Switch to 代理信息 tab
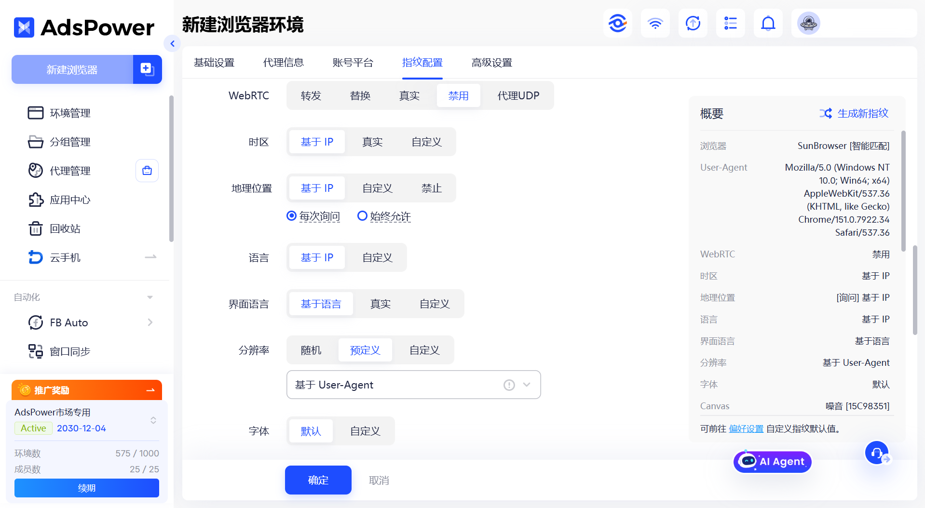 (x=284, y=63)
